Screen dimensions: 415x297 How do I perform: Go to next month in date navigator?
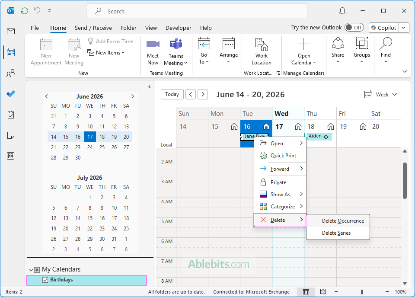click(133, 96)
